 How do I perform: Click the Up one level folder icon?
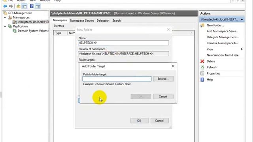tap(19, 6)
